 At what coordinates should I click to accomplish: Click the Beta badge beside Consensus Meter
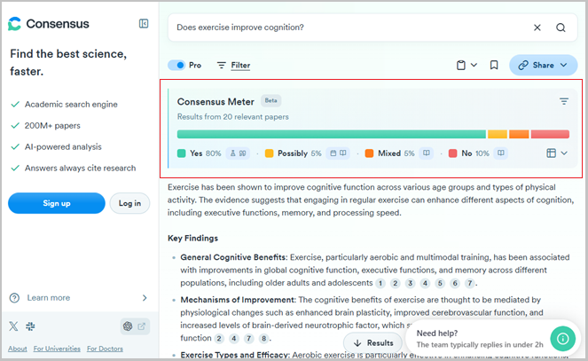[x=270, y=100]
